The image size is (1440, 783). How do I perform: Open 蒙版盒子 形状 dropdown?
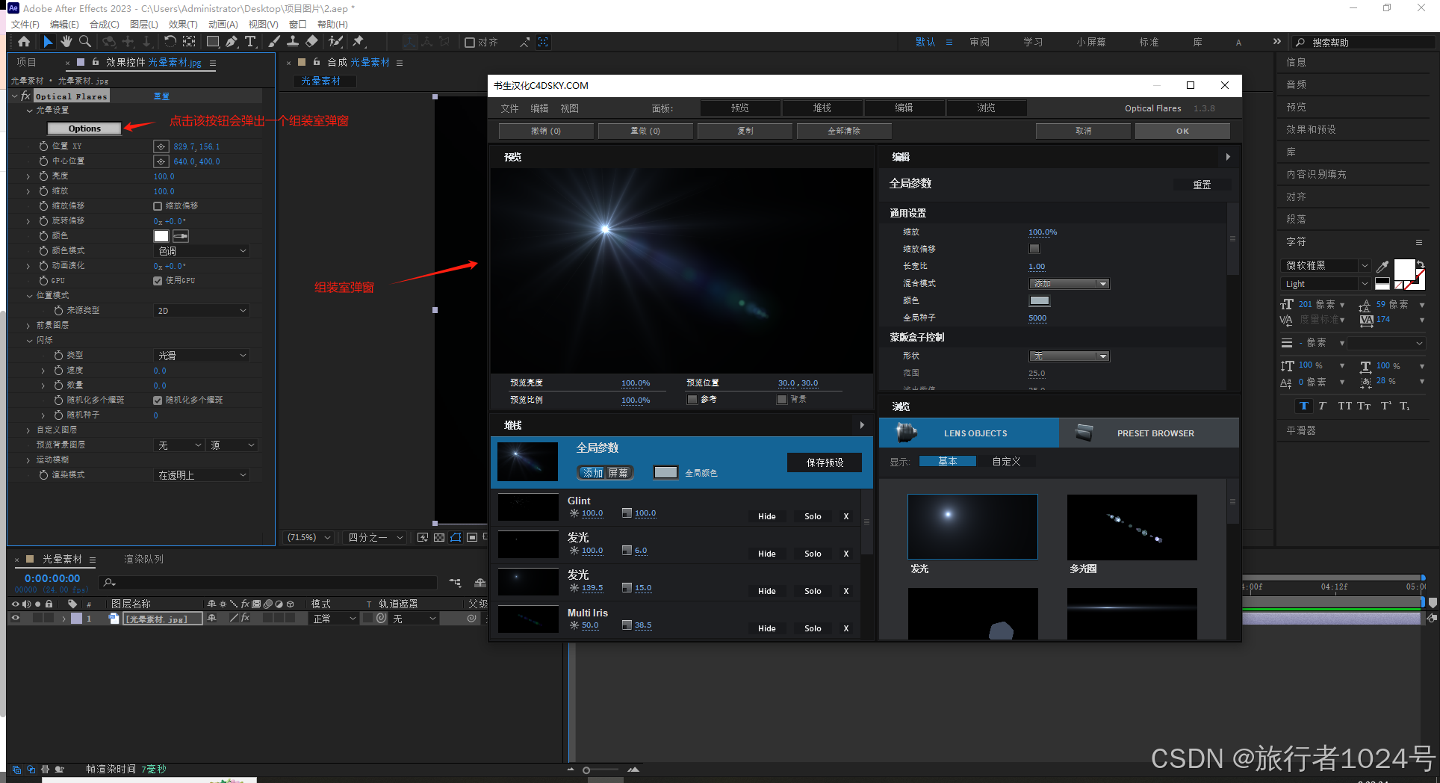pos(1069,356)
